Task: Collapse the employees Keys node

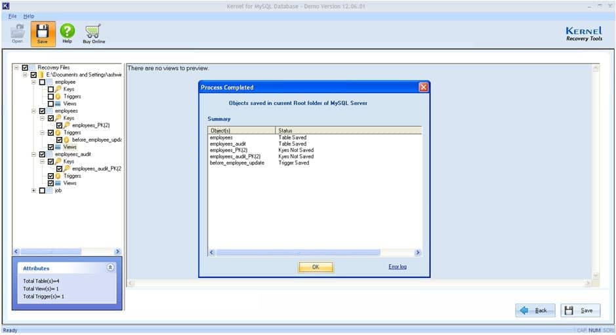Action: pos(42,118)
